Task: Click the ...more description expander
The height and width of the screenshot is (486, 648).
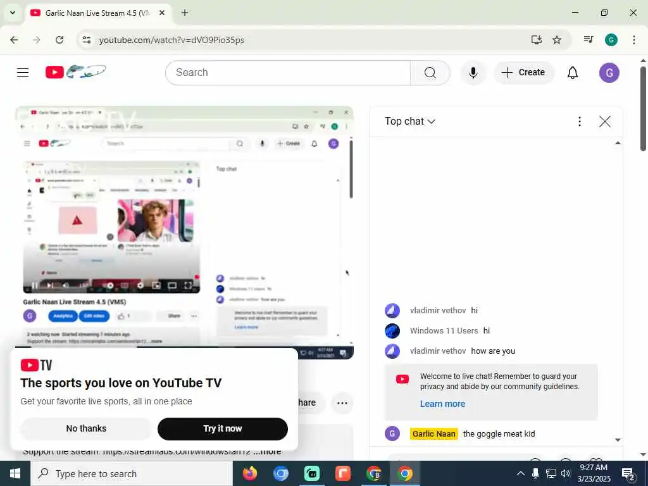Action: tap(268, 452)
